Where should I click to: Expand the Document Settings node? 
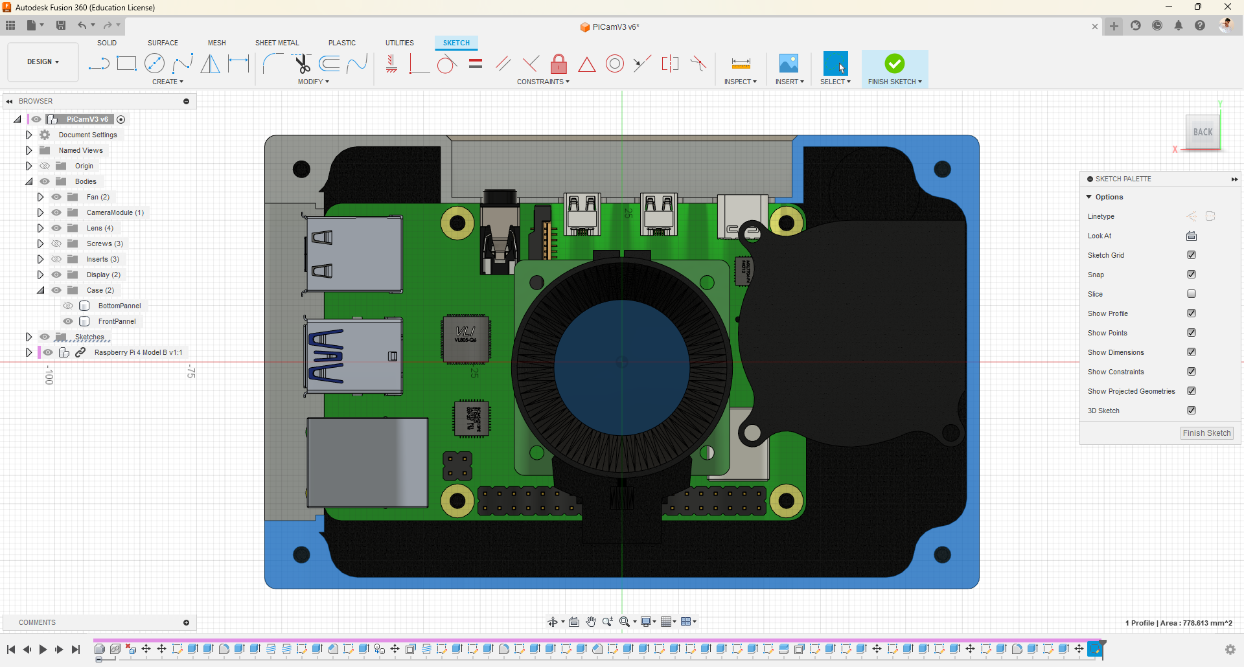click(29, 135)
